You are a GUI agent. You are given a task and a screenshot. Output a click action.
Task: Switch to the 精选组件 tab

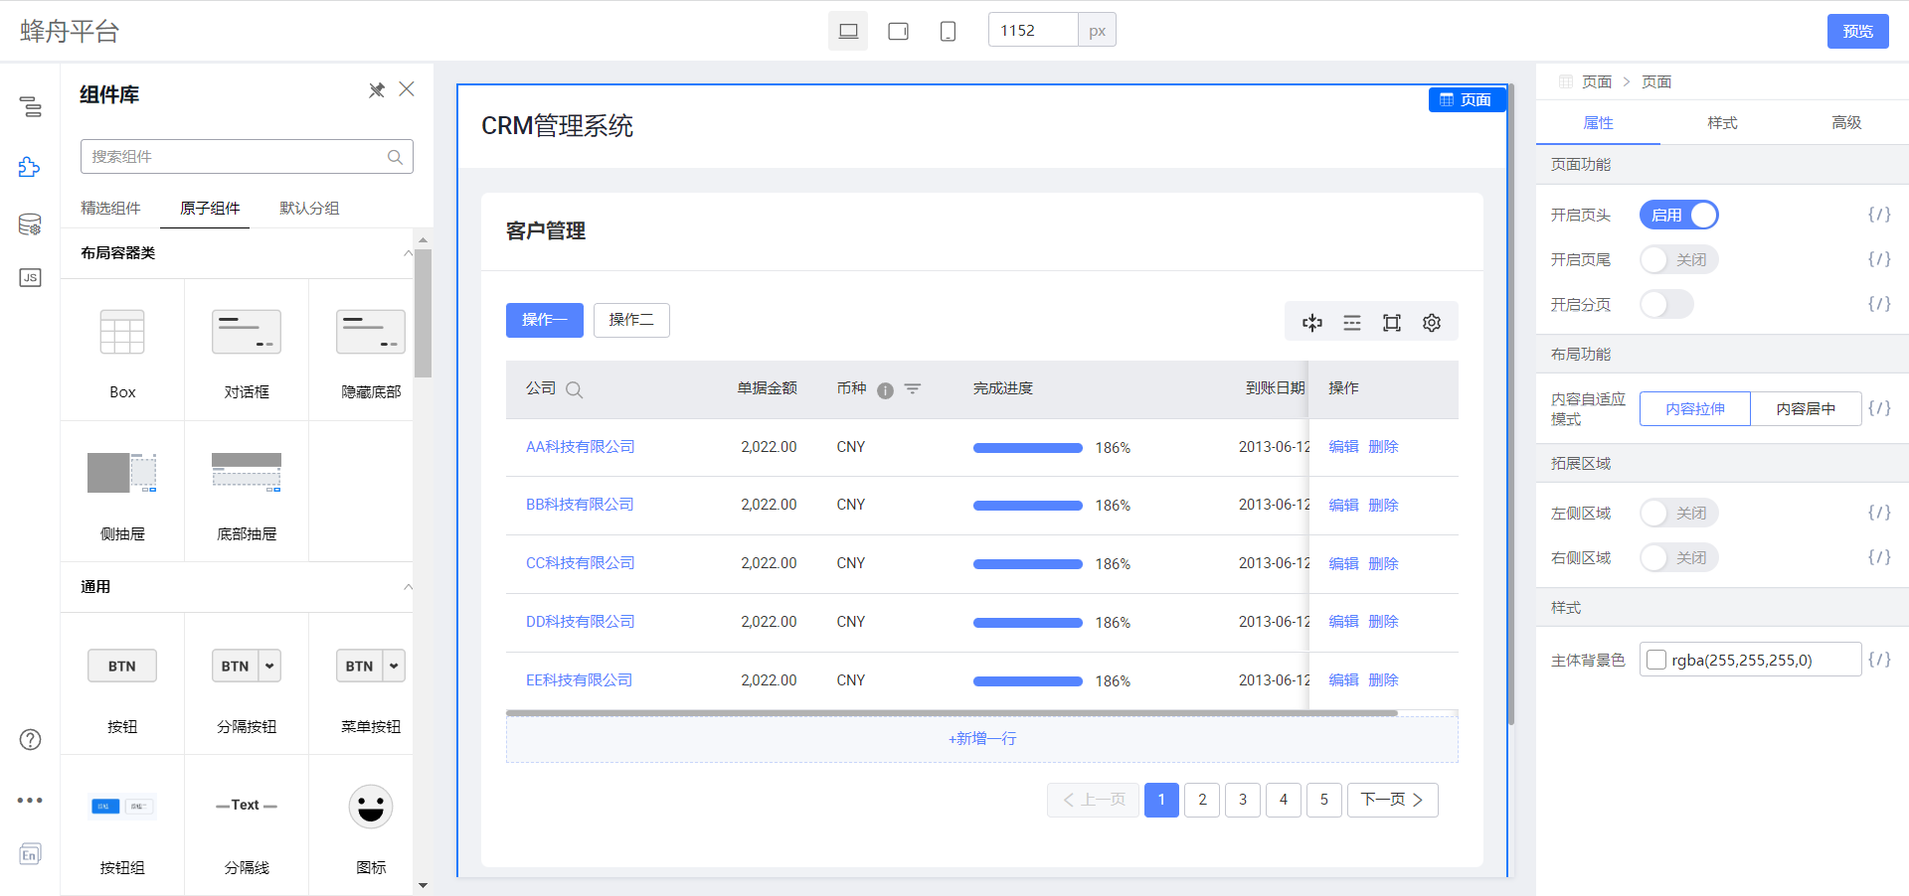click(x=112, y=208)
